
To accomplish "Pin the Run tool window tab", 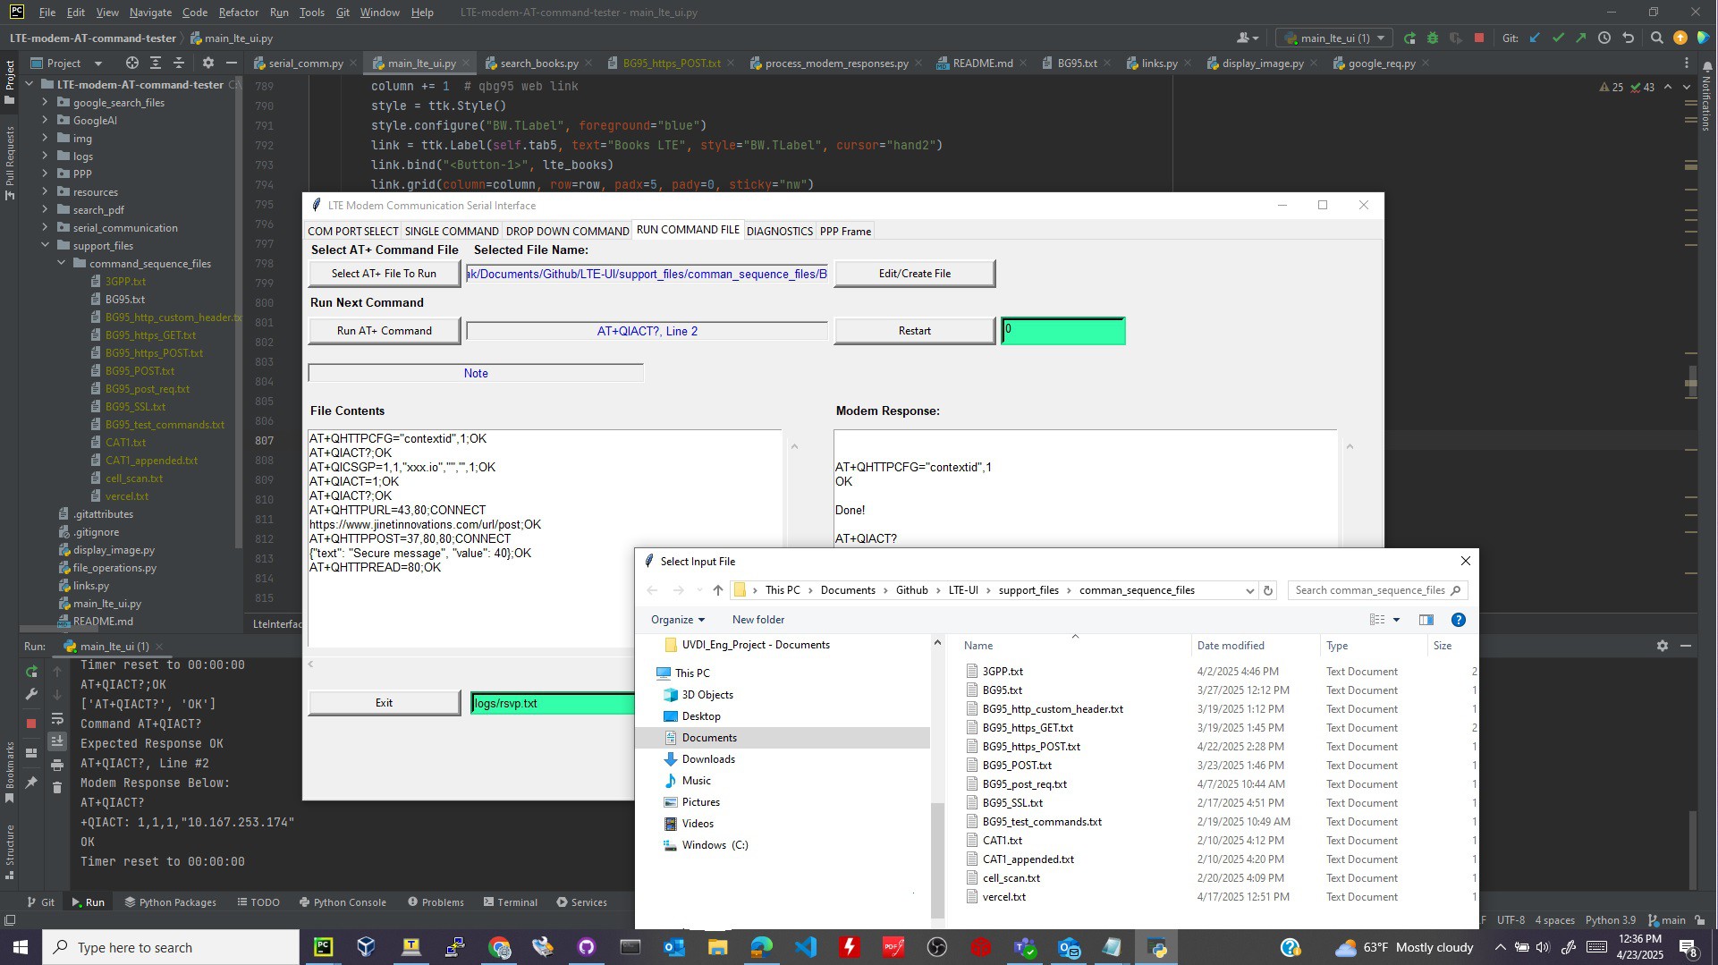I will click(x=32, y=783).
